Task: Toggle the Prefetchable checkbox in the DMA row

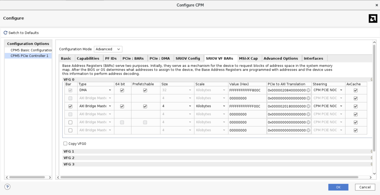Action: tap(145, 90)
